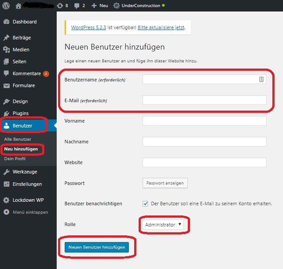283x269 pixels.
Task: Click the WordPress logo icon
Action: pyautogui.click(x=6, y=6)
